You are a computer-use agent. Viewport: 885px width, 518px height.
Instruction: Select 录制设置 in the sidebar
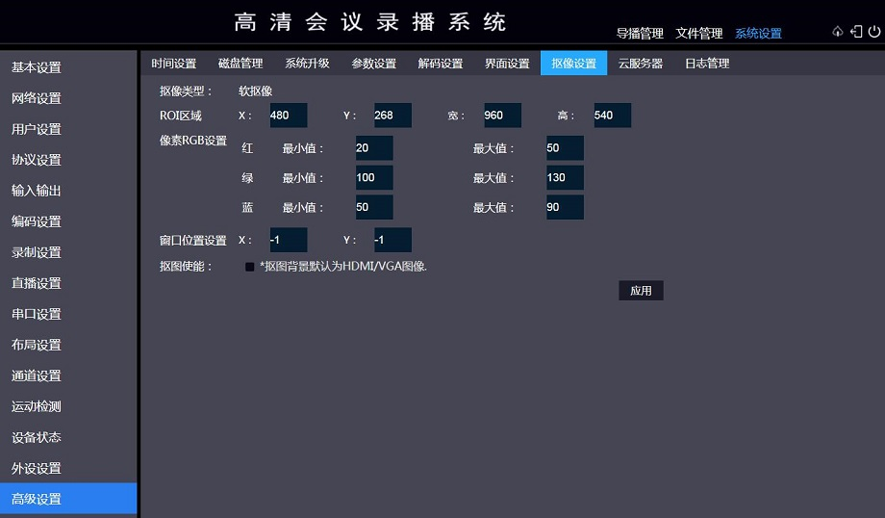point(37,252)
